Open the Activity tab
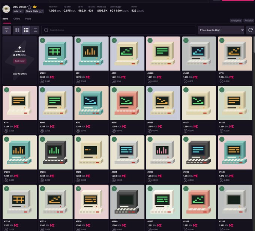255x231 pixels. [x=249, y=21]
